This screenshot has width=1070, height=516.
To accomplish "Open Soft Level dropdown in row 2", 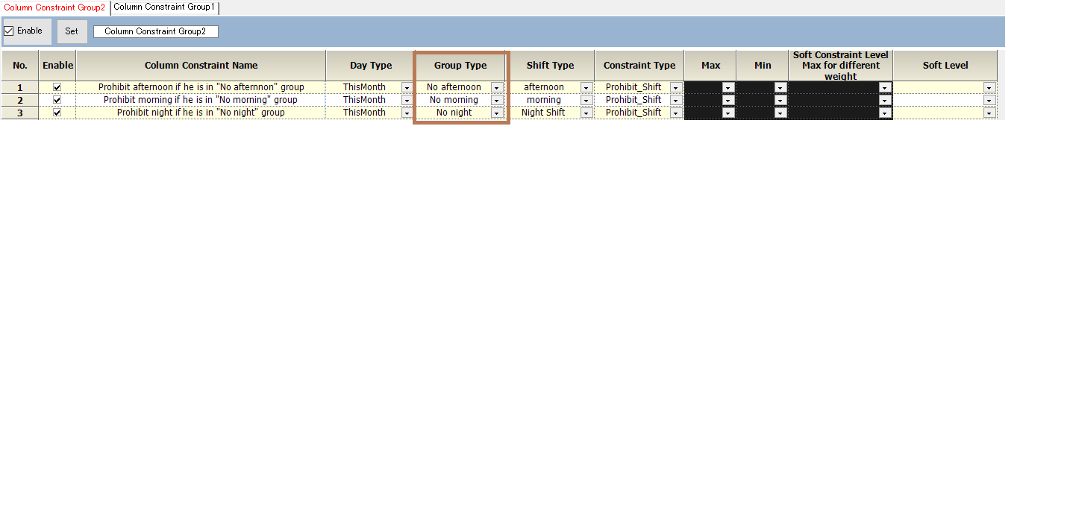I will coord(989,100).
